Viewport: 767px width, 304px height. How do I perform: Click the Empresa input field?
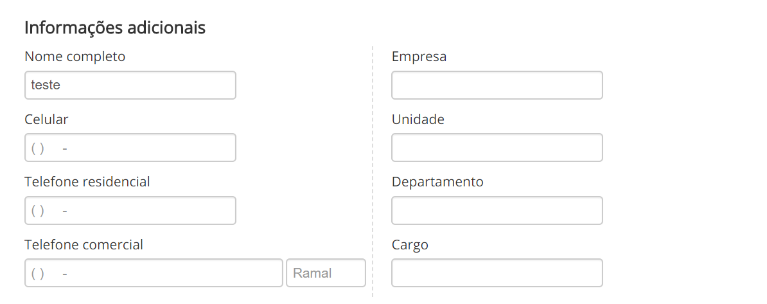497,85
